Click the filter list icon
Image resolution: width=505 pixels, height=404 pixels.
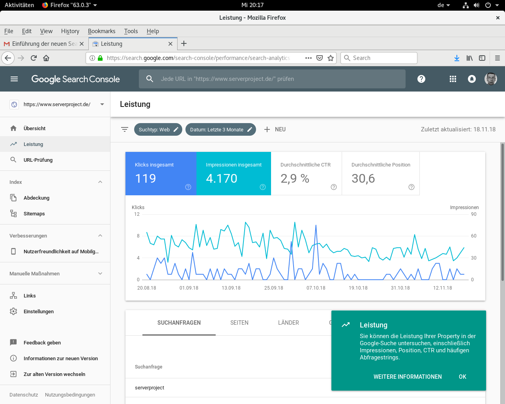coord(125,129)
